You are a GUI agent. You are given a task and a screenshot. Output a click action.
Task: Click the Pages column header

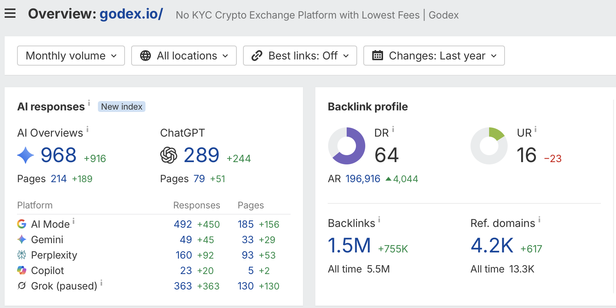tap(251, 205)
